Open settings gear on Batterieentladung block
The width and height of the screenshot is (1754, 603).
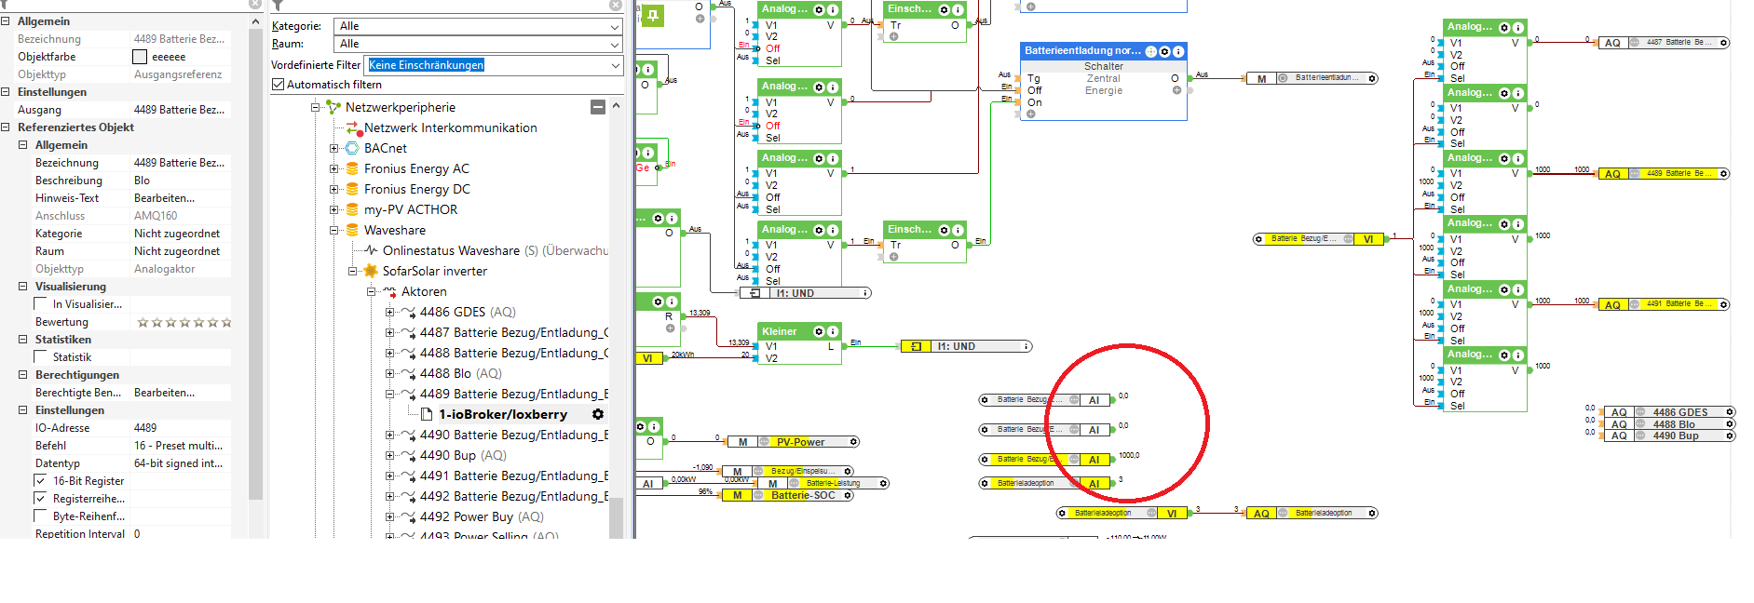point(1164,51)
